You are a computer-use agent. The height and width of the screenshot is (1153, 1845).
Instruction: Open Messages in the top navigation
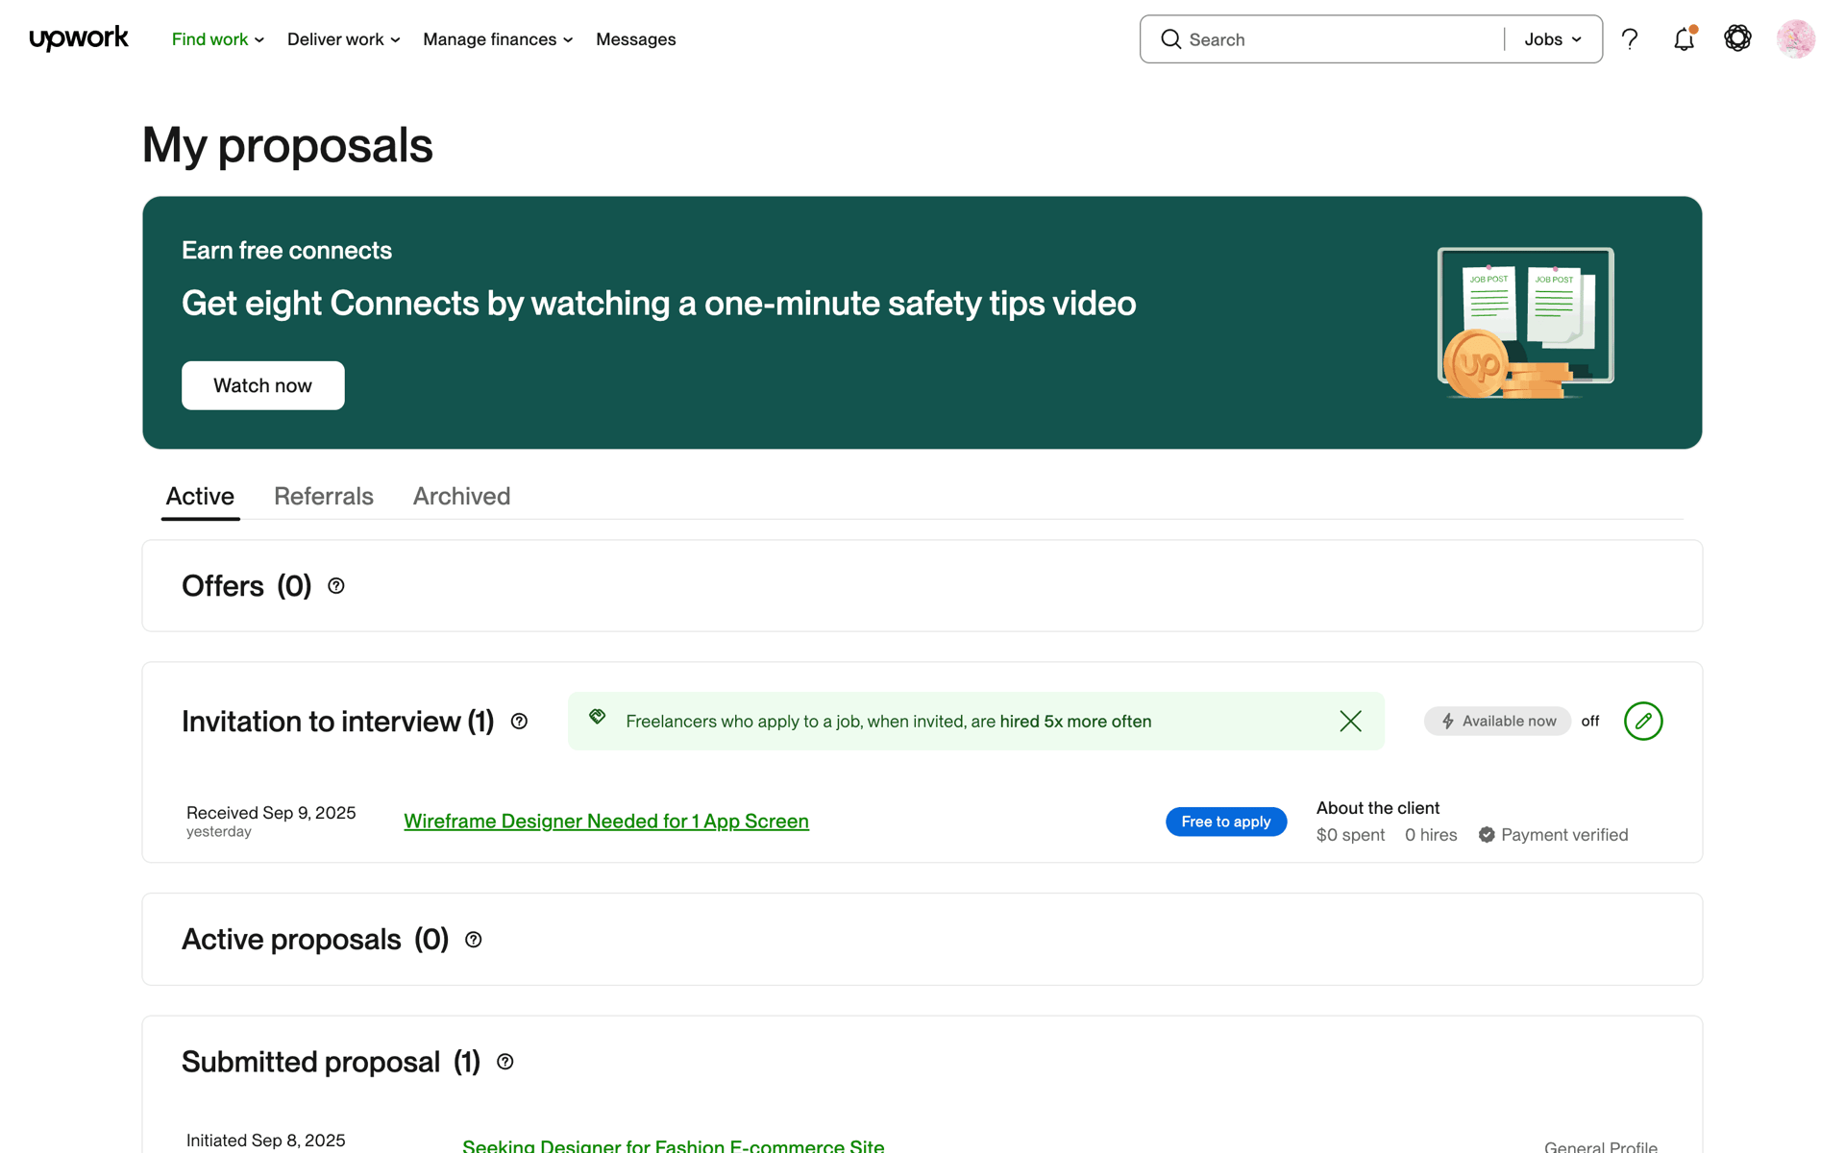[636, 39]
